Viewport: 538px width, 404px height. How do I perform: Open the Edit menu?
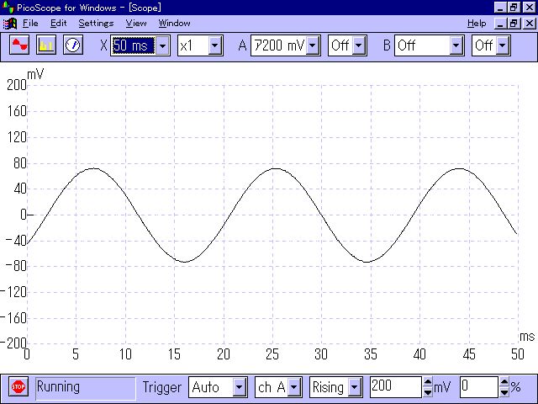[58, 24]
